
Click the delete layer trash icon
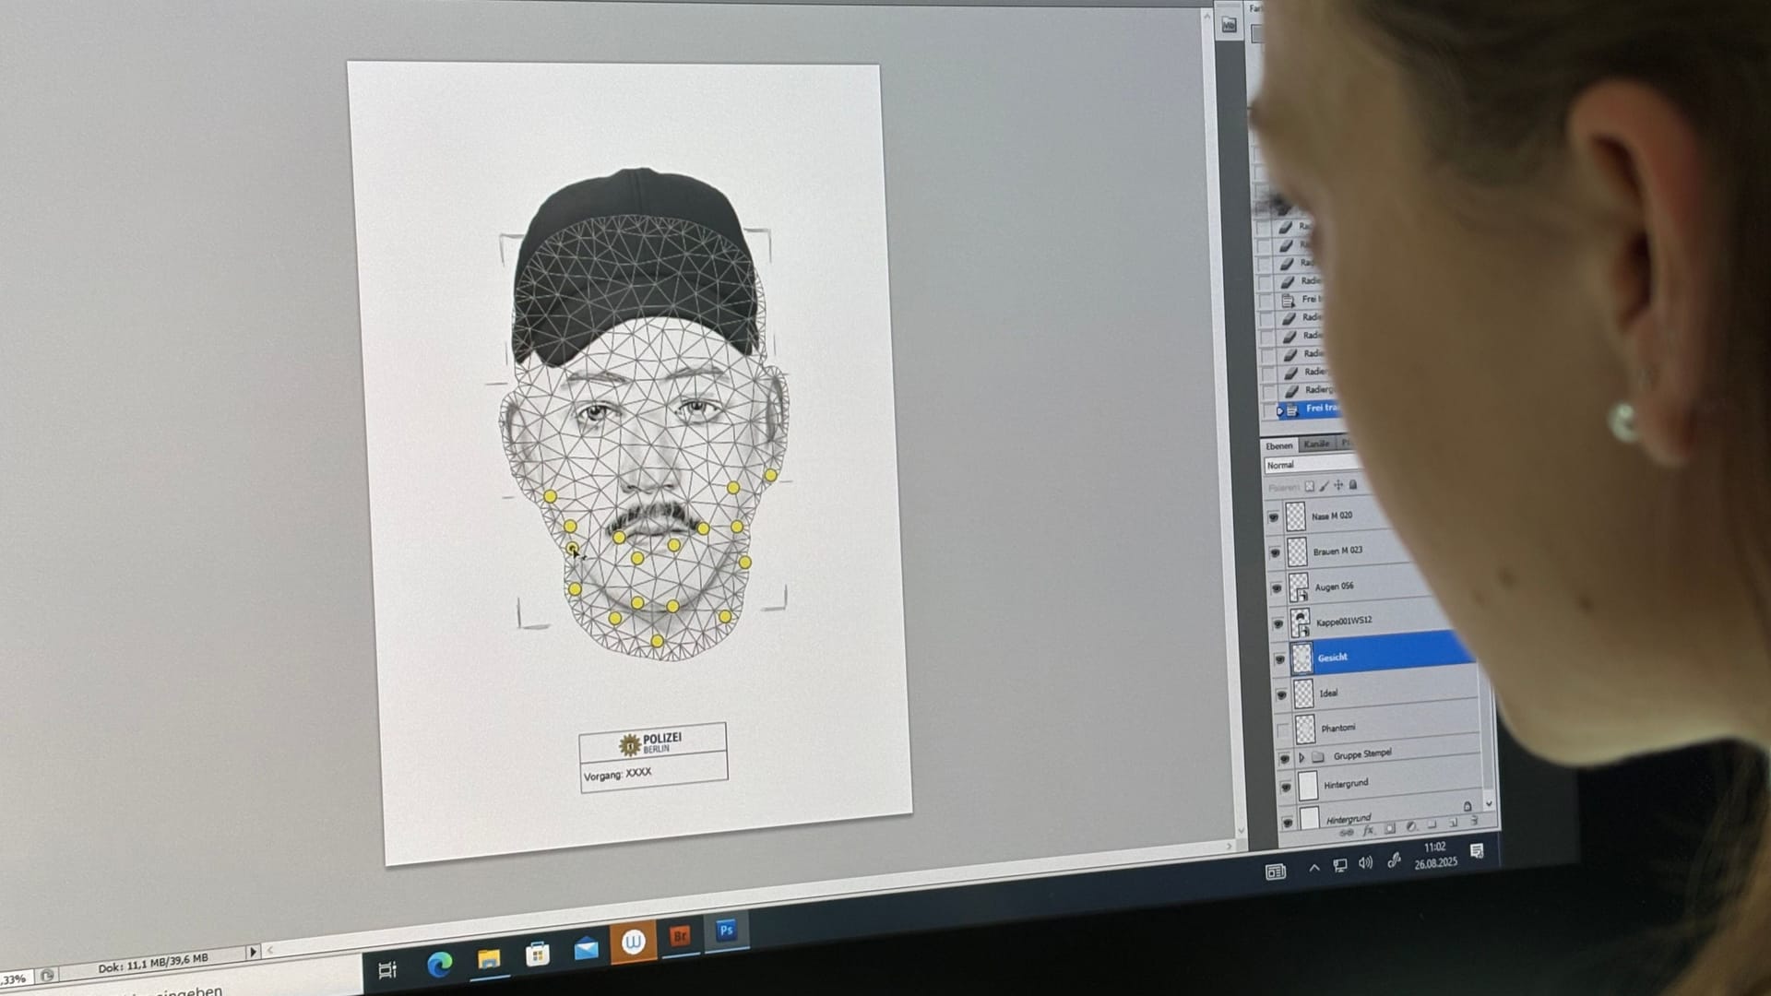point(1474,821)
